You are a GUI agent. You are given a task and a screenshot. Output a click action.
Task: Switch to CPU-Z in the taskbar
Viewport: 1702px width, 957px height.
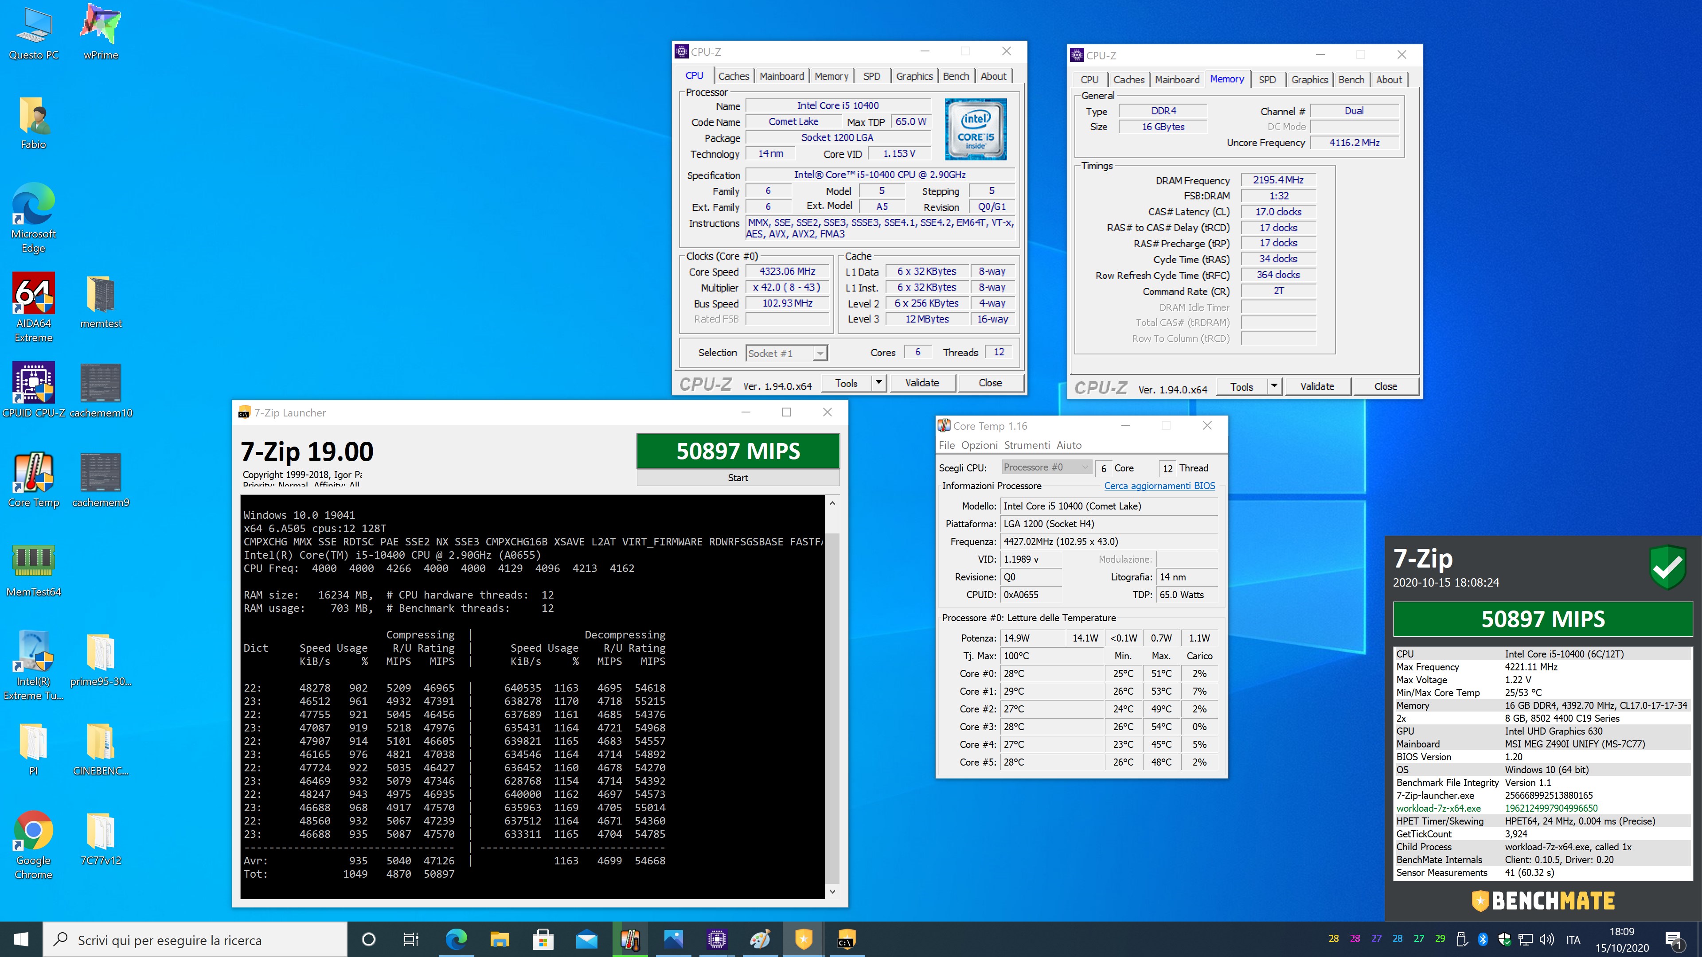(717, 939)
